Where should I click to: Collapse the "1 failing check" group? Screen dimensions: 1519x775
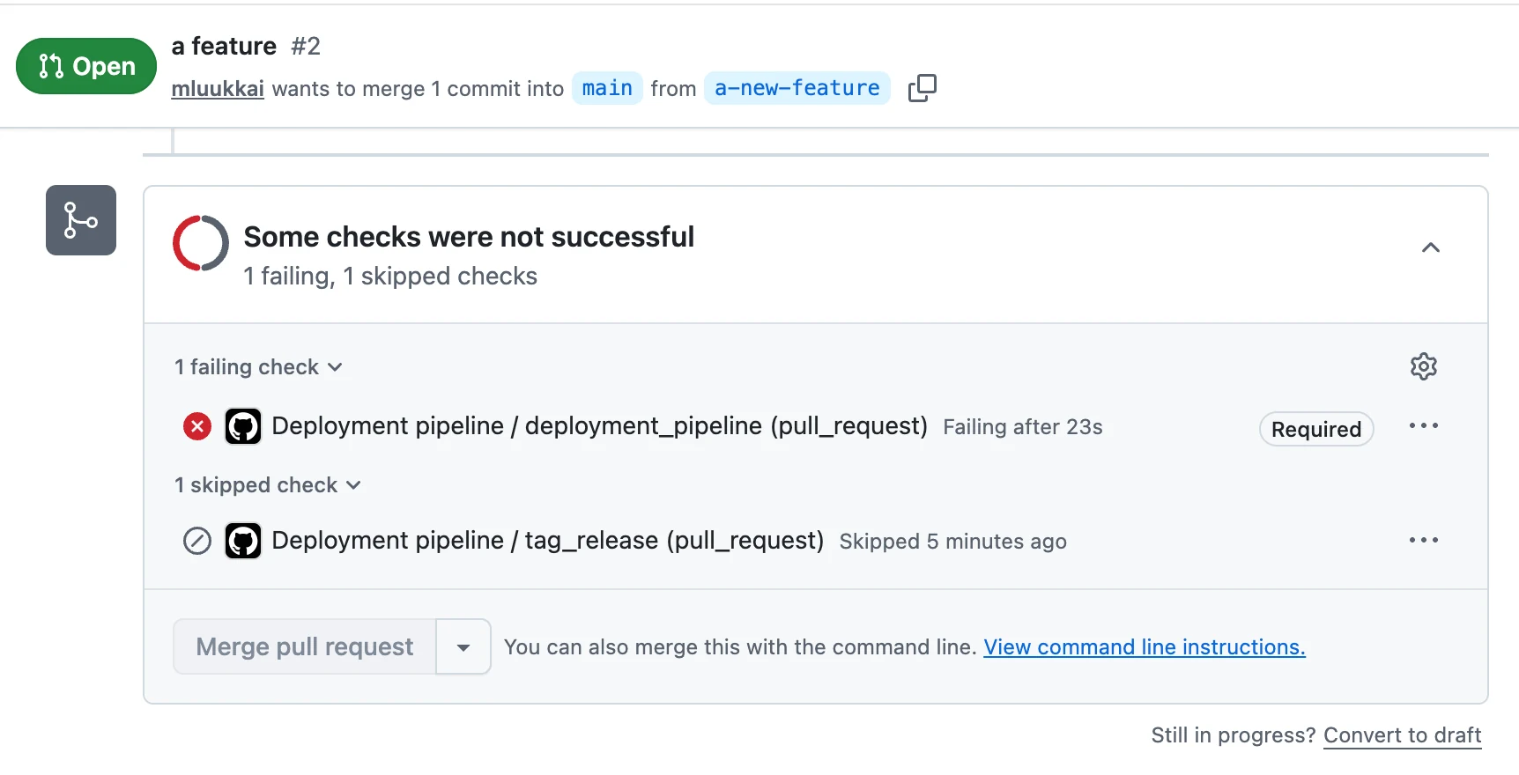(258, 367)
